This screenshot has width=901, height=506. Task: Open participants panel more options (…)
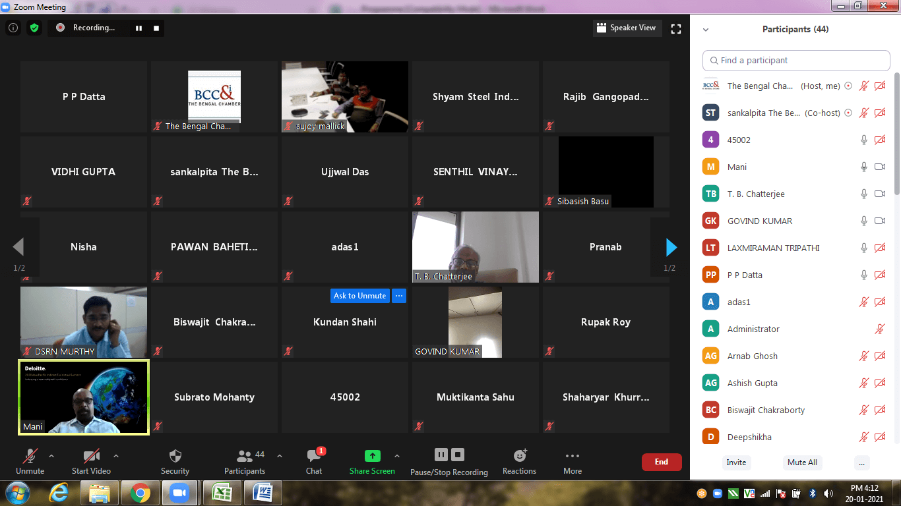click(861, 463)
